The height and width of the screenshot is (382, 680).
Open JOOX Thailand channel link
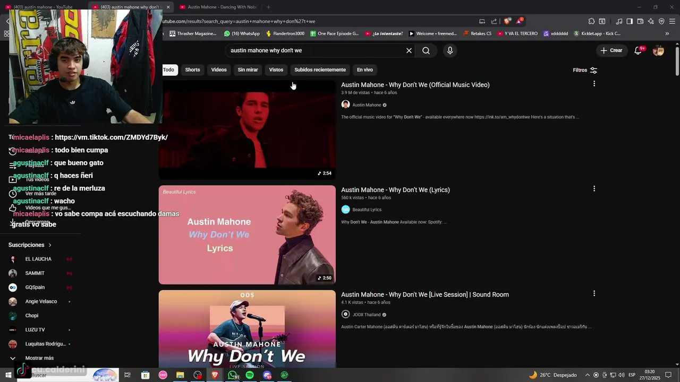pos(367,315)
